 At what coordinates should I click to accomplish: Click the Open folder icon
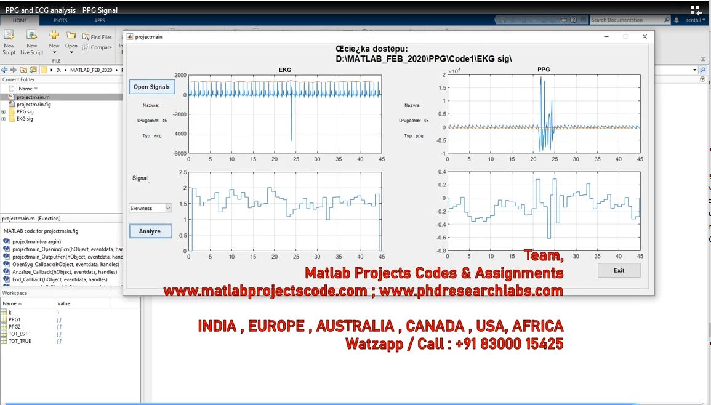tap(71, 35)
